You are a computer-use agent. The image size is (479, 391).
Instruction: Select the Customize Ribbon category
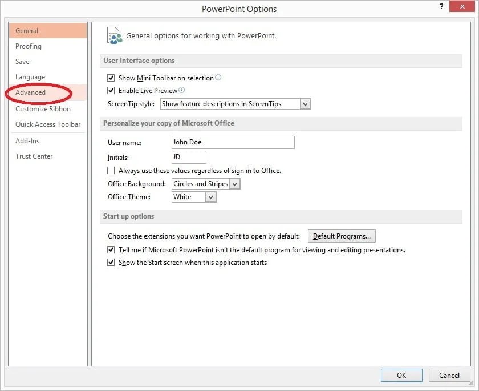click(x=48, y=109)
